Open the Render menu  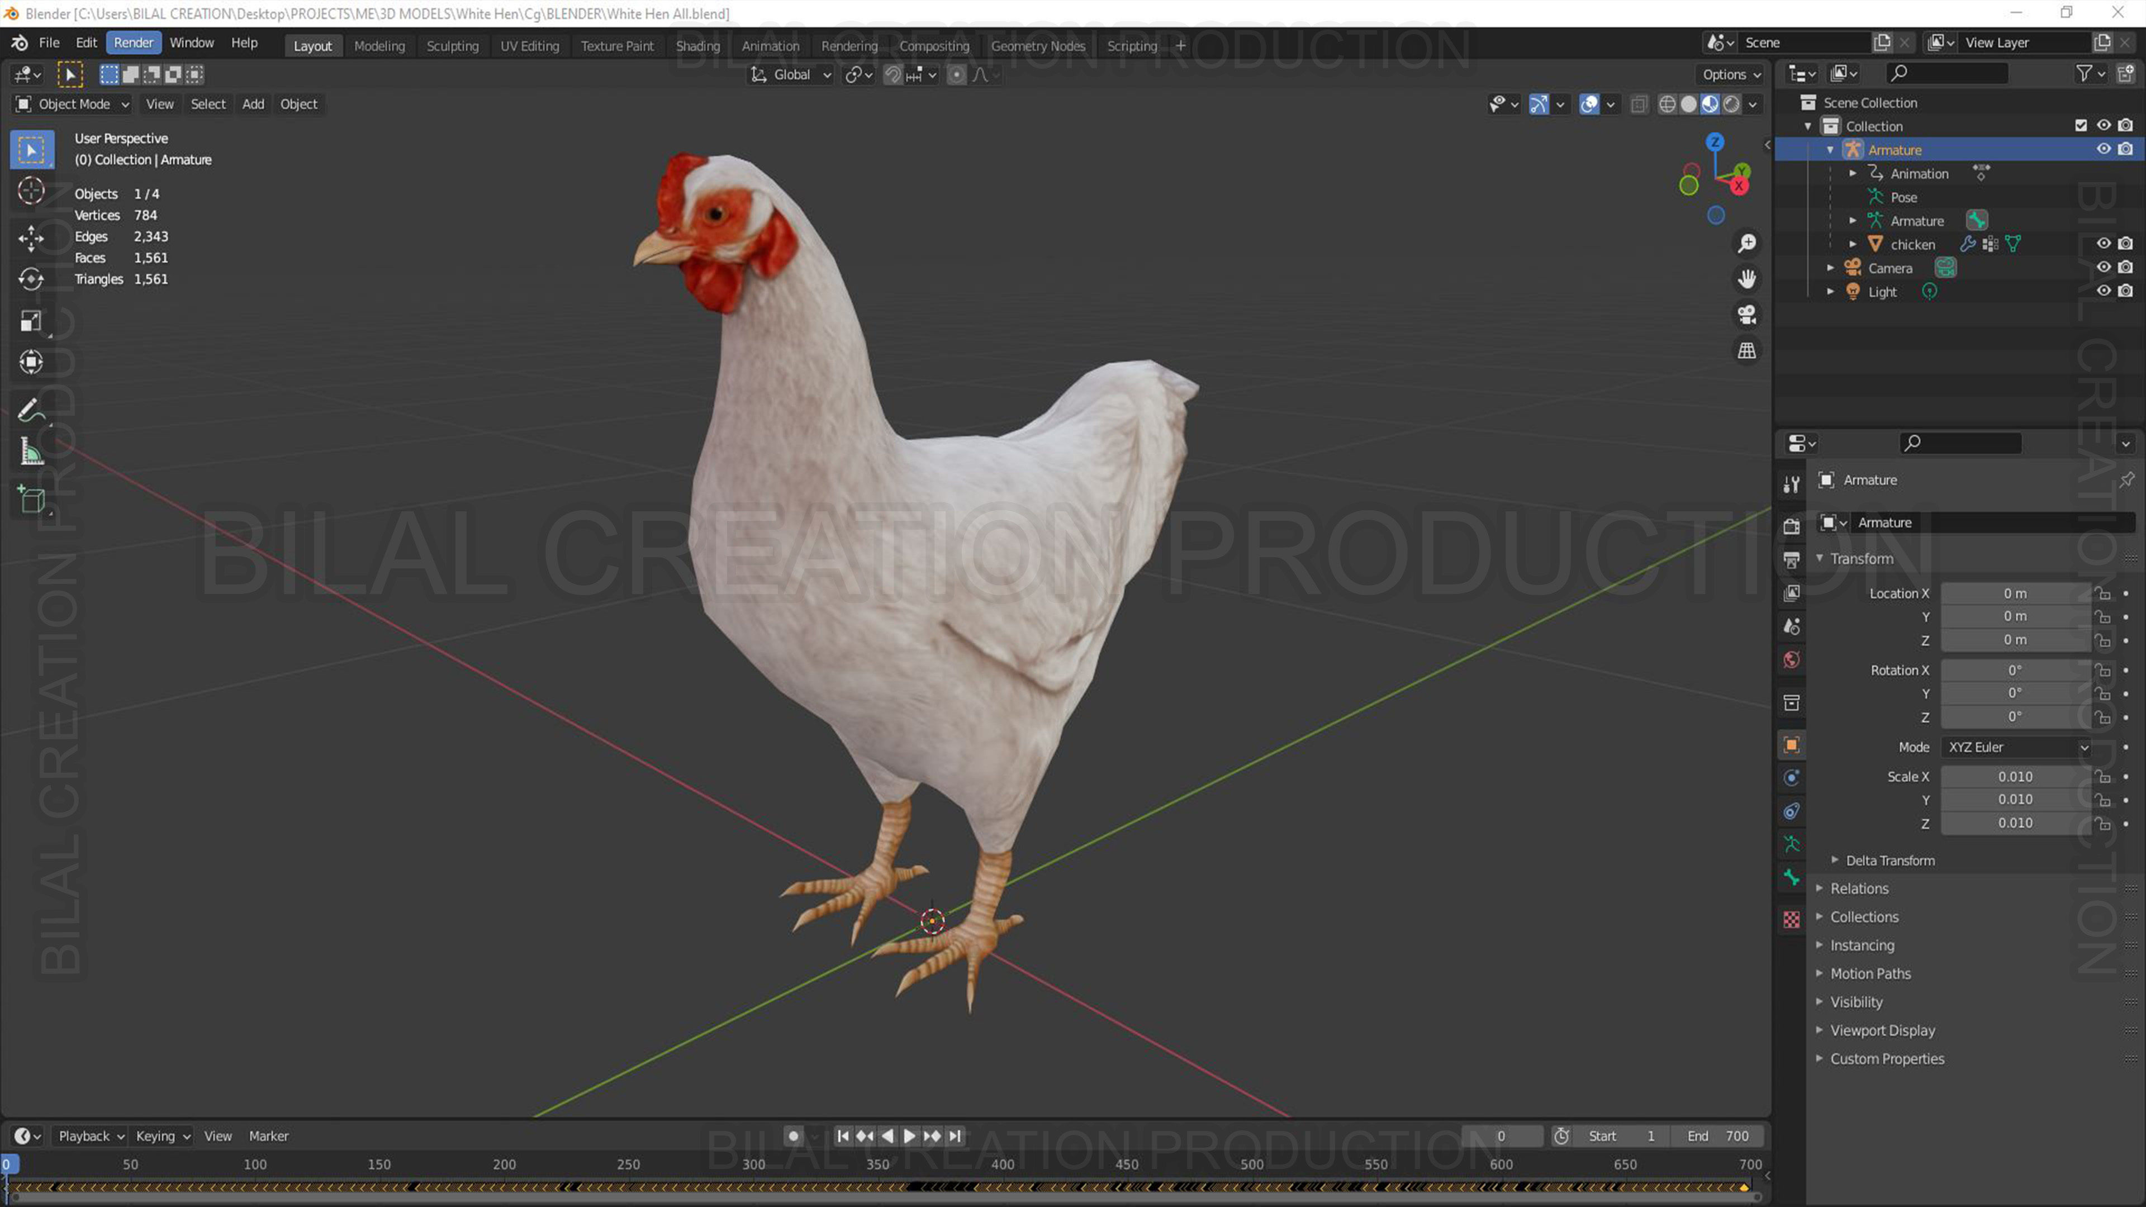tap(134, 42)
